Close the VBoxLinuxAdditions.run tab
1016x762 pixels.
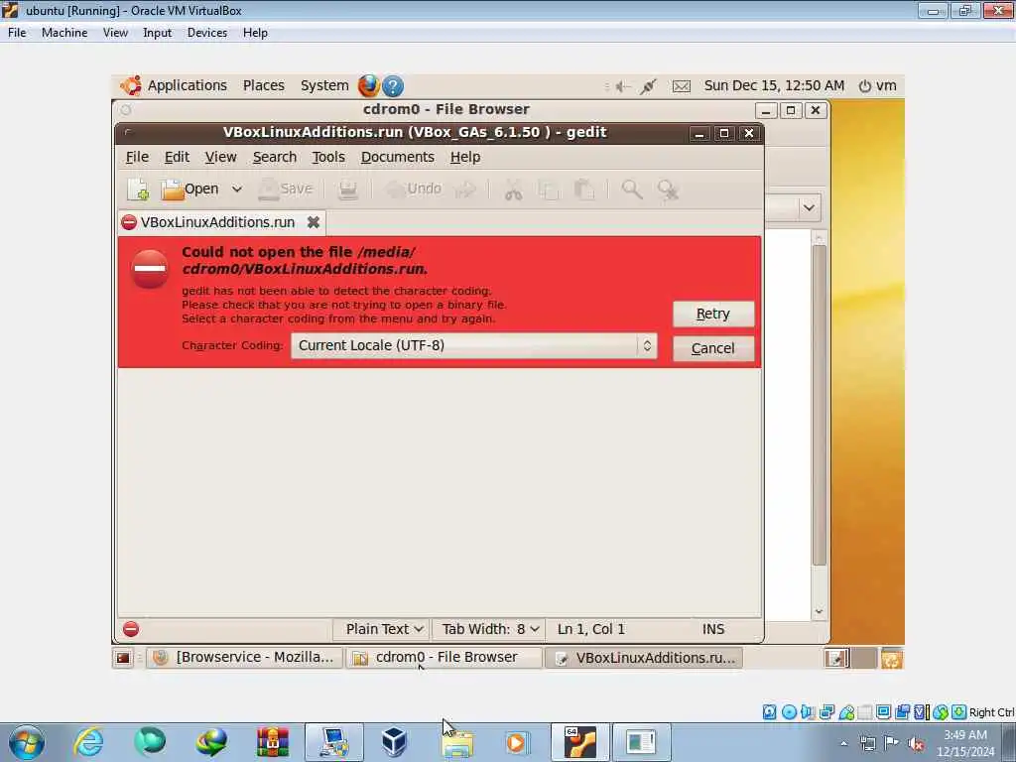[x=313, y=222]
